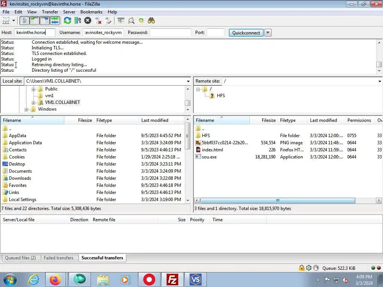Open Firefox from the taskbar
The image size is (383, 287).
tap(55, 280)
